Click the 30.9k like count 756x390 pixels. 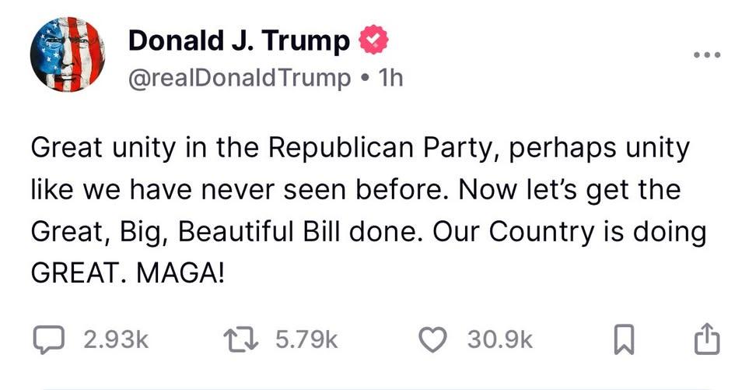click(500, 340)
